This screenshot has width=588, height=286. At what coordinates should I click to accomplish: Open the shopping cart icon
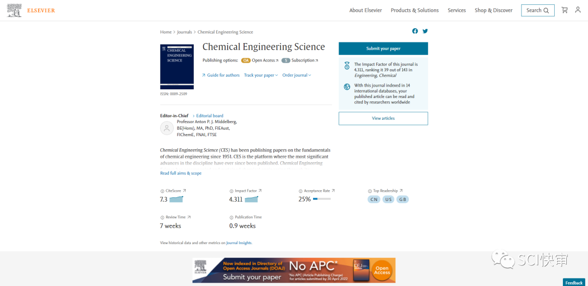point(564,10)
